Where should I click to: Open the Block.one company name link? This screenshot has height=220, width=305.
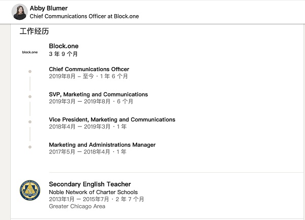point(64,46)
